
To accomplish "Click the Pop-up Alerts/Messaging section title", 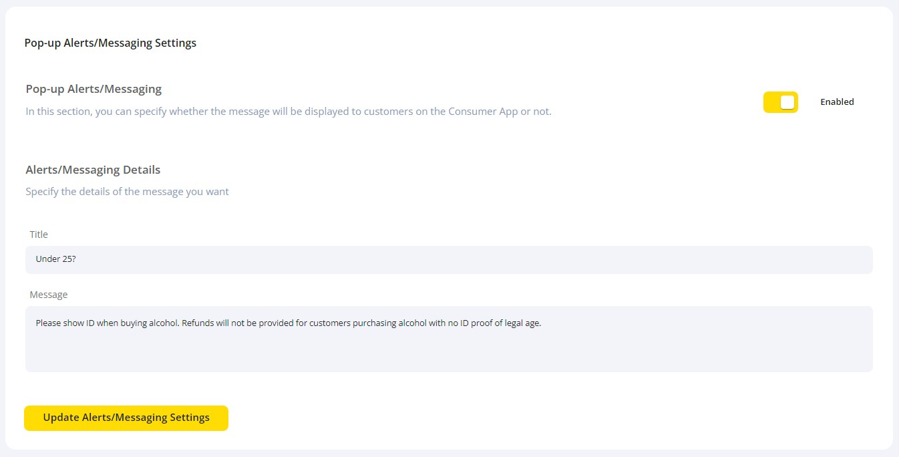I will [93, 88].
